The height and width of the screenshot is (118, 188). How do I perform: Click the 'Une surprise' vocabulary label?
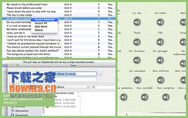[x=166, y=88]
